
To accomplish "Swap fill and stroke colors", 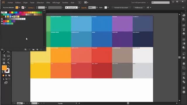I will click(9, 66).
